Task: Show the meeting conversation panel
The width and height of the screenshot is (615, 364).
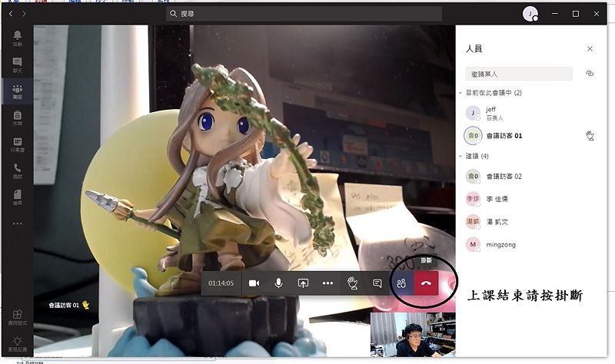Action: click(377, 283)
